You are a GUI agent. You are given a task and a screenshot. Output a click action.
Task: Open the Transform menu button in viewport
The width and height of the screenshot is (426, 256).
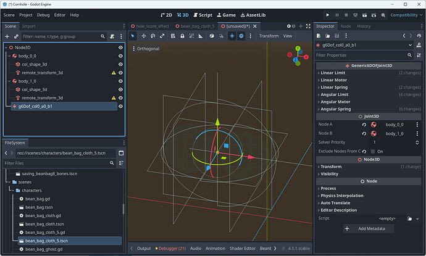pyautogui.click(x=269, y=36)
